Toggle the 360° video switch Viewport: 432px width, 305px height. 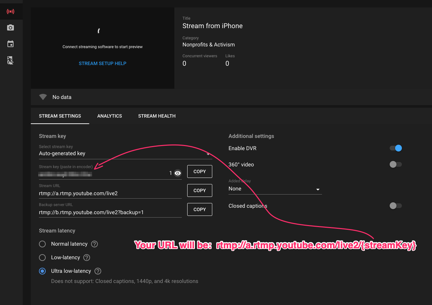[x=395, y=164]
